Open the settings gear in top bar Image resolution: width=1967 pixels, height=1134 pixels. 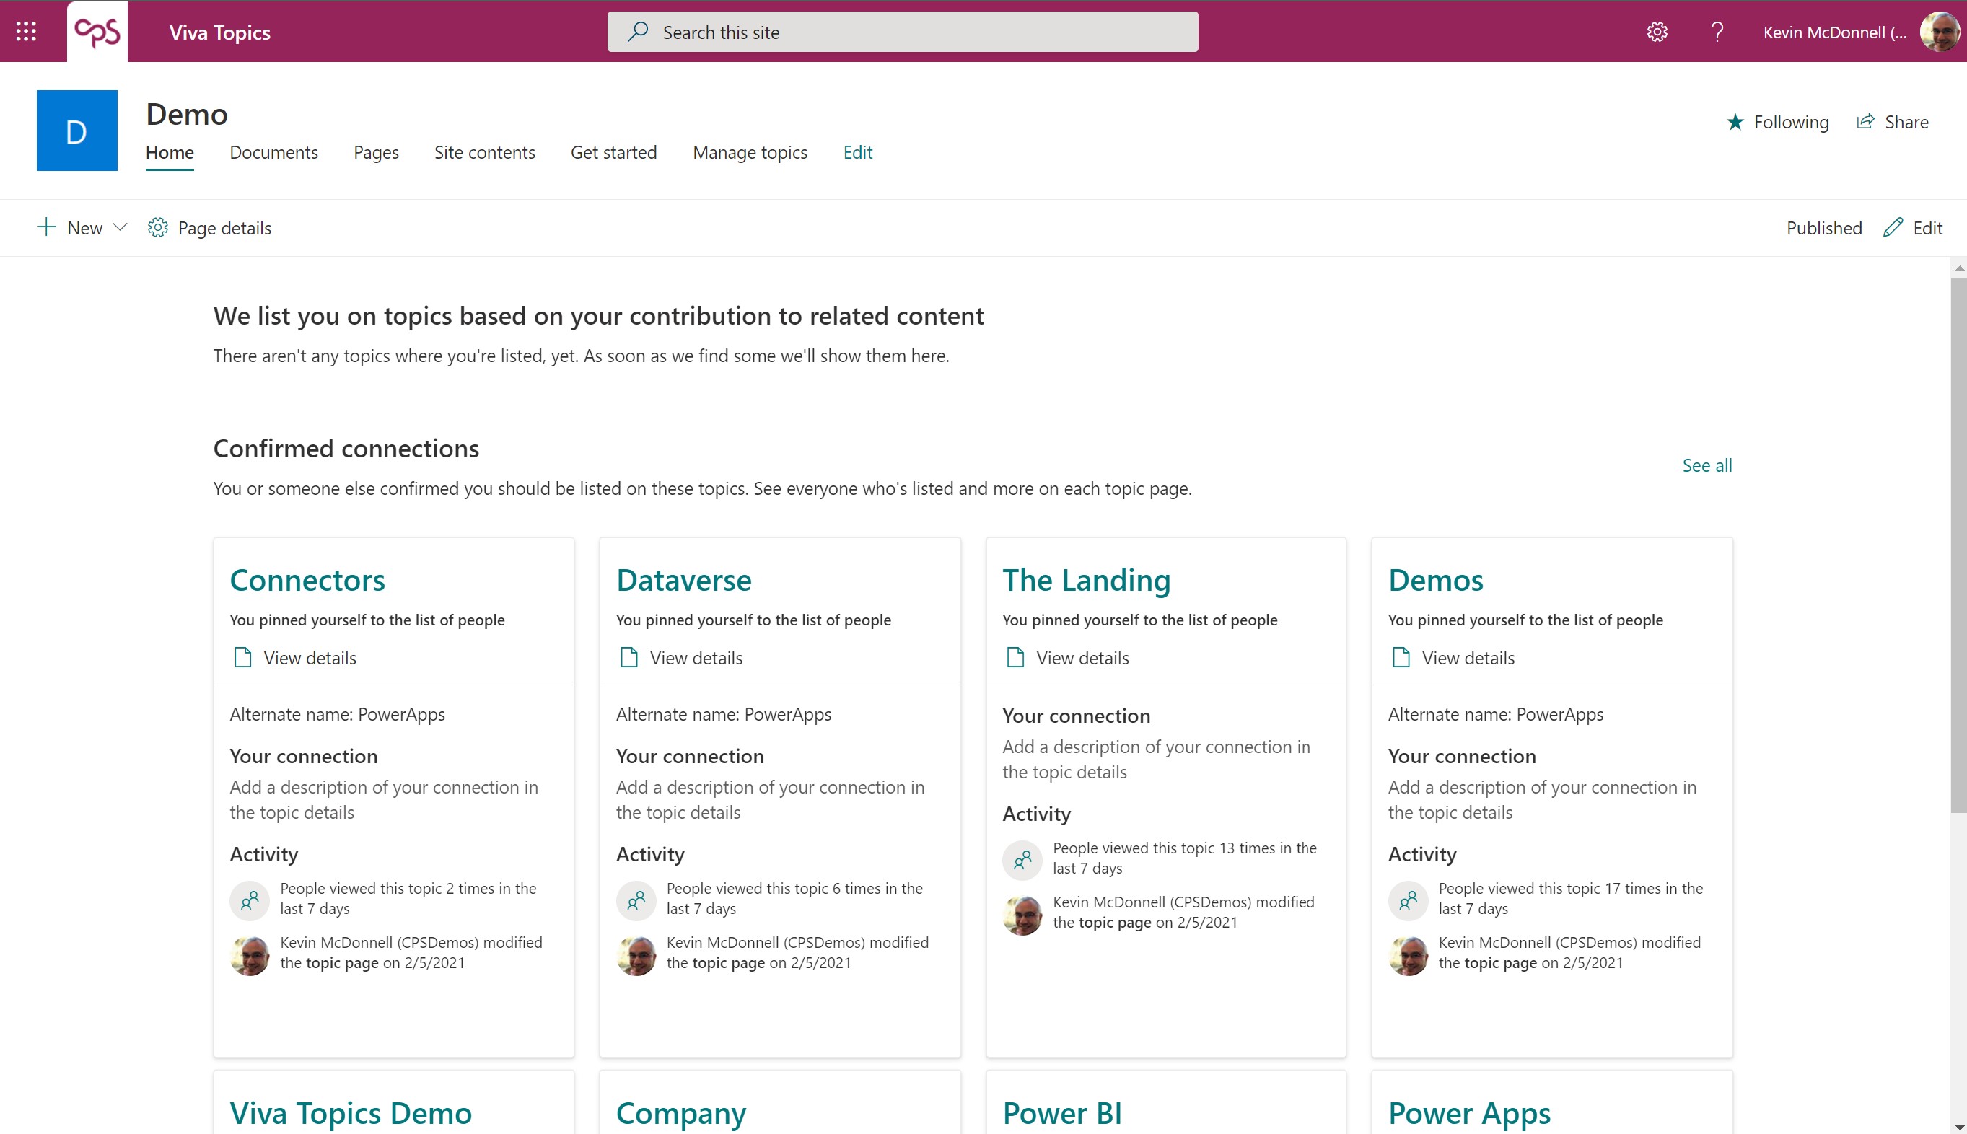[1657, 32]
